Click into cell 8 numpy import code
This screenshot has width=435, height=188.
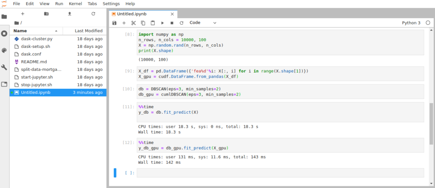pos(280,42)
